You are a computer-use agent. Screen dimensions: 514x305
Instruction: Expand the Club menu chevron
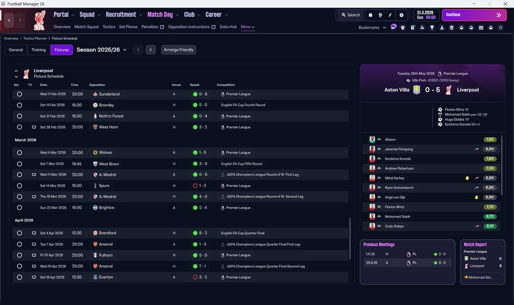199,15
